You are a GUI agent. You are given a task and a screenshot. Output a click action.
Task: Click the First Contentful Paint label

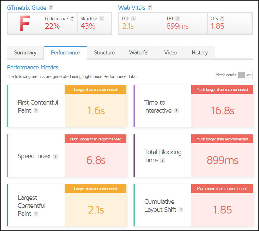38,107
